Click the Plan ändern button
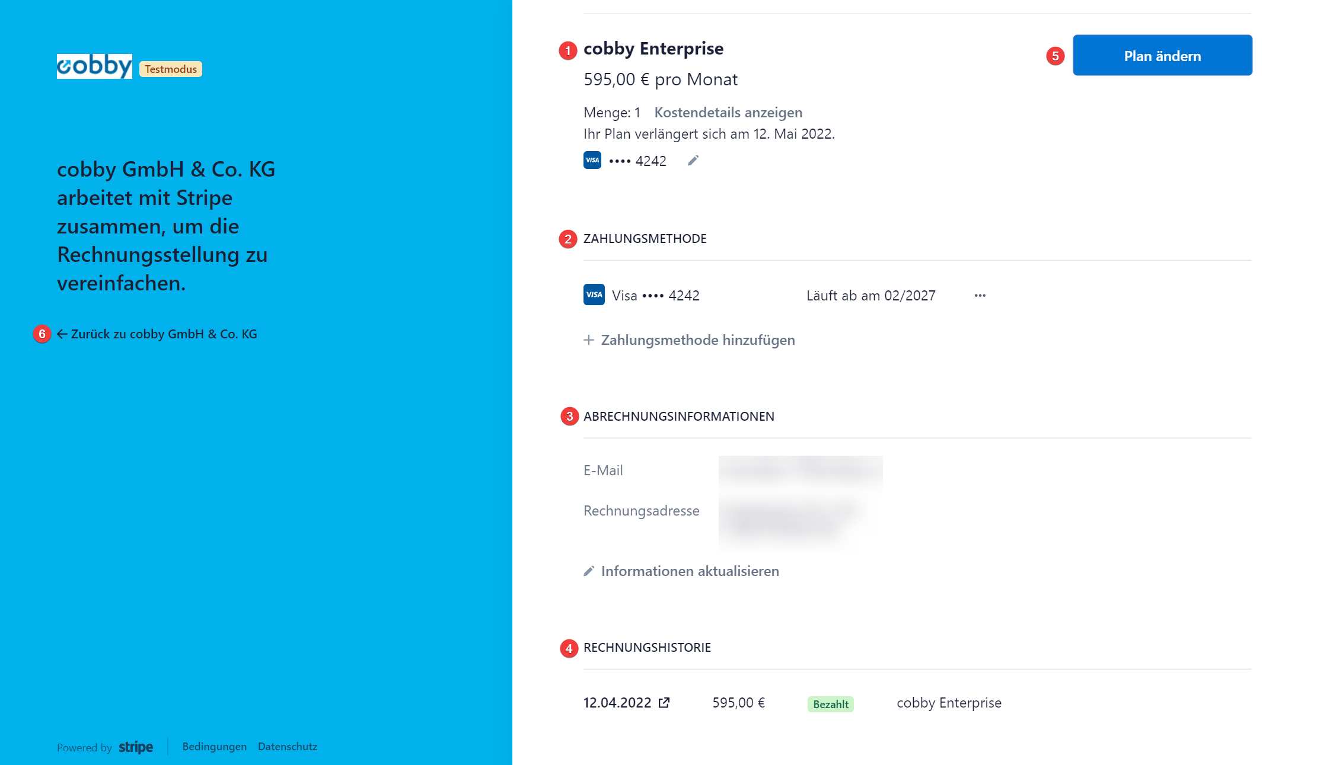The width and height of the screenshot is (1317, 765). tap(1162, 55)
